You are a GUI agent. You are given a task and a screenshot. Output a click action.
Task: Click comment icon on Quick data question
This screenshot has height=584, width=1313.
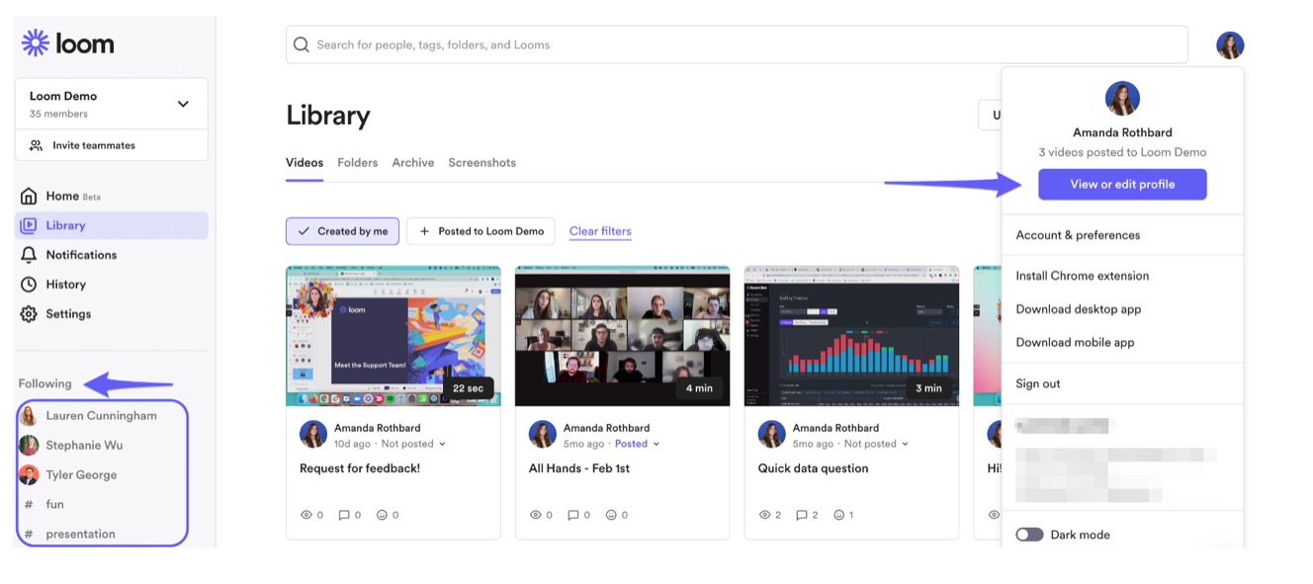point(802,515)
